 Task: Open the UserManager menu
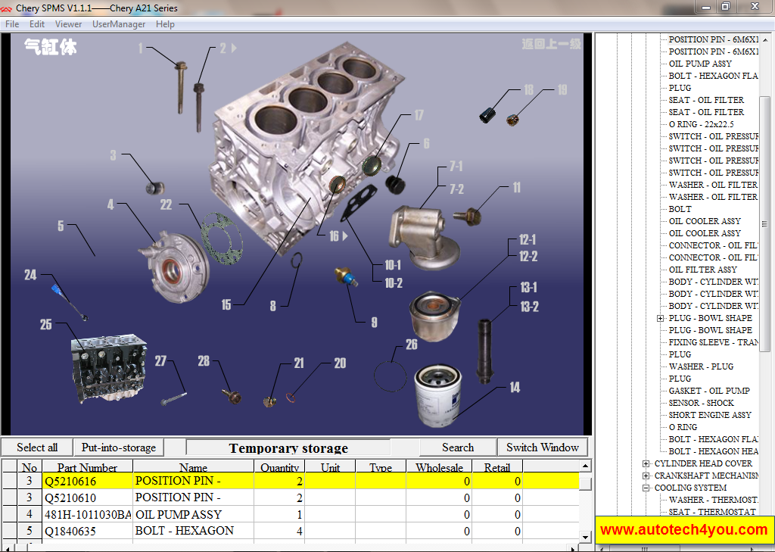click(x=118, y=23)
